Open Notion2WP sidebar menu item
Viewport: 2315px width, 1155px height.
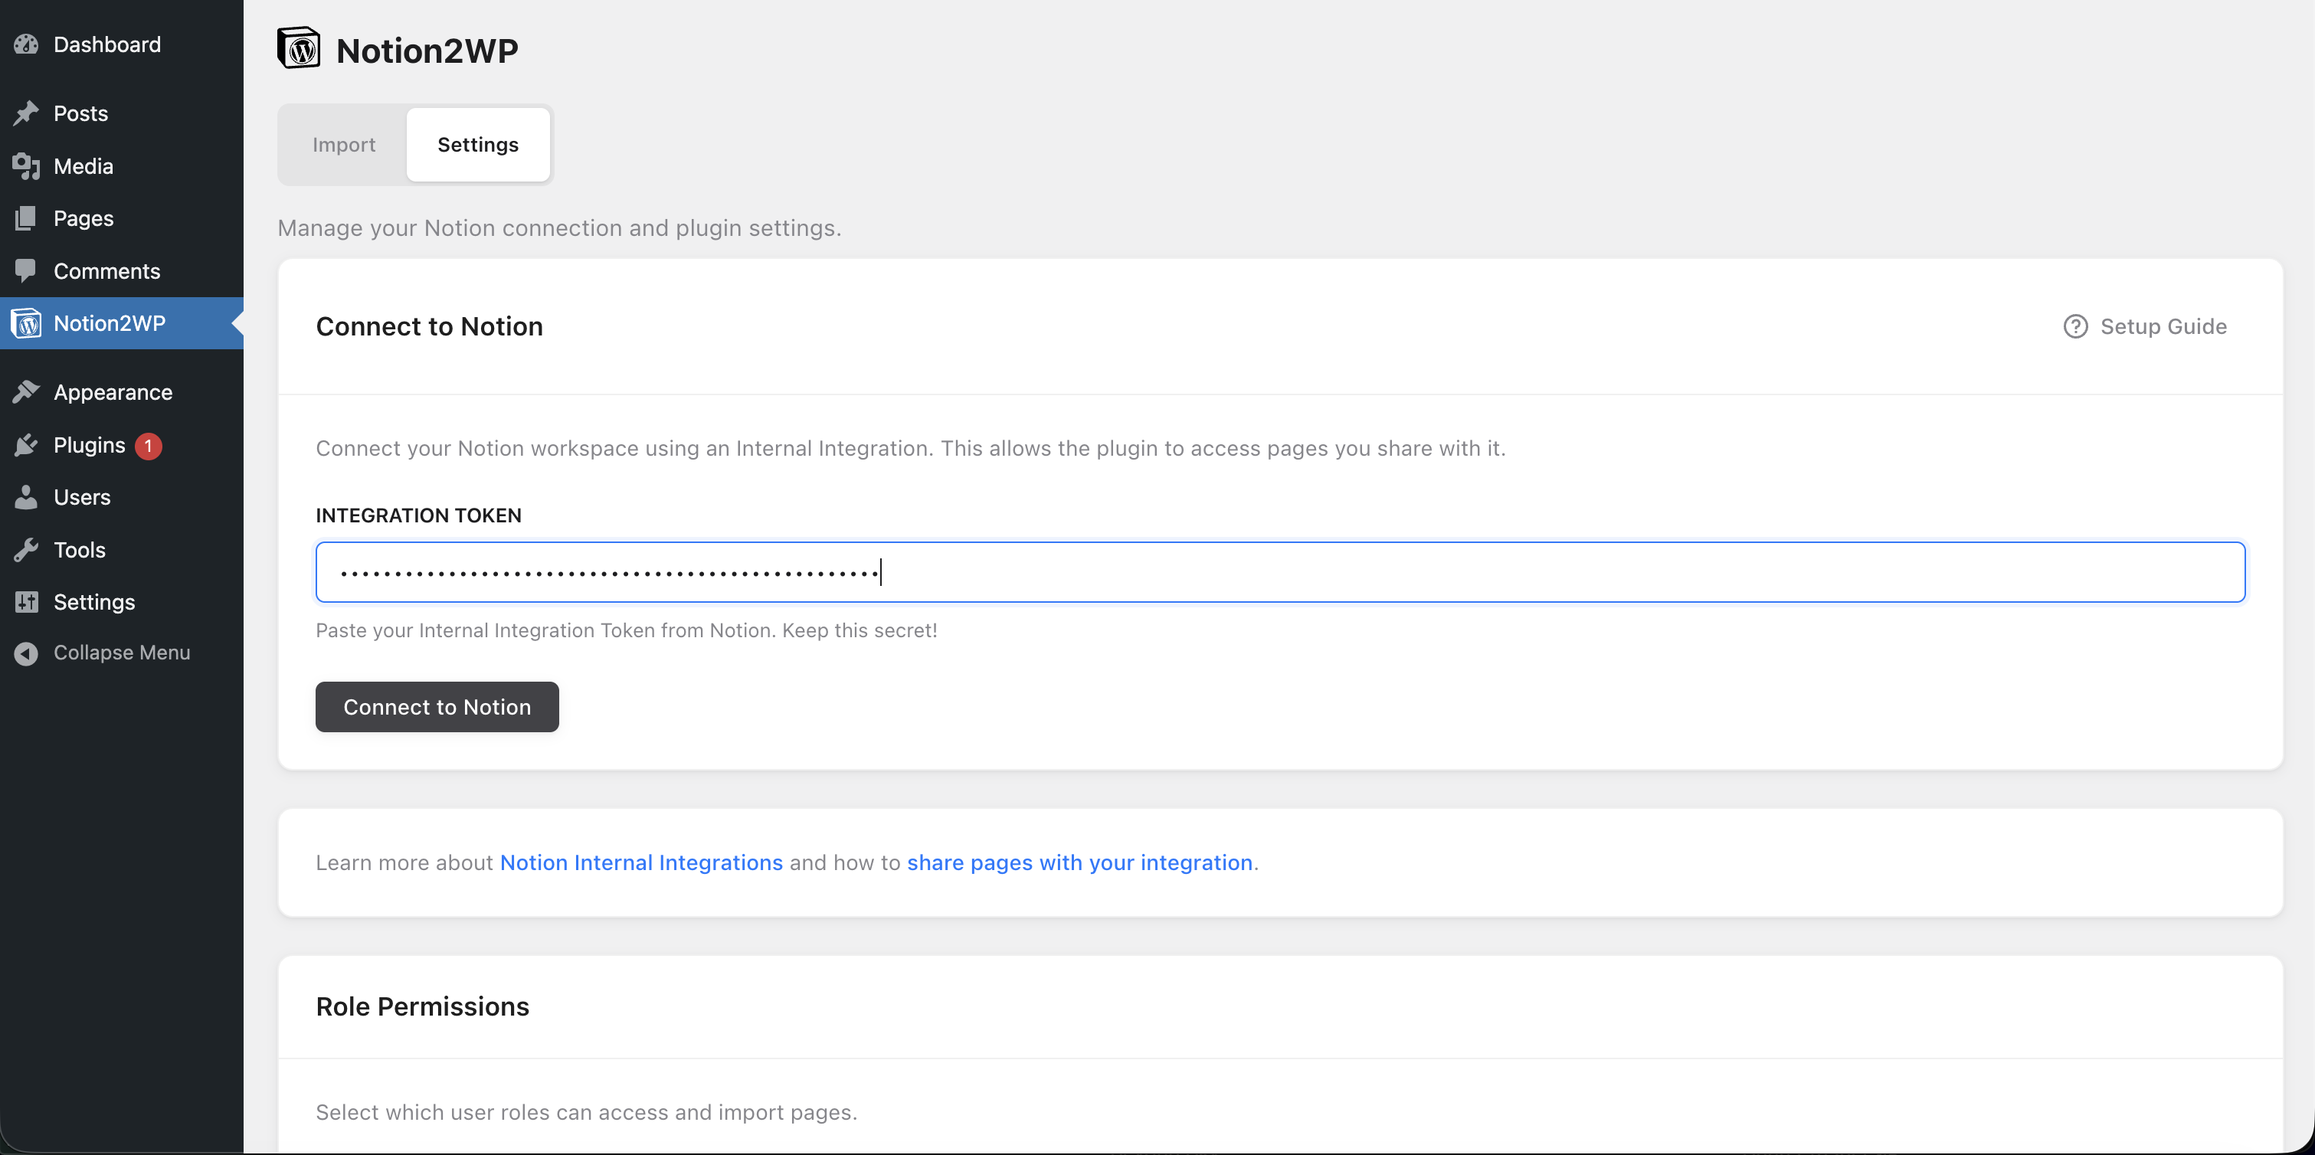click(x=109, y=322)
